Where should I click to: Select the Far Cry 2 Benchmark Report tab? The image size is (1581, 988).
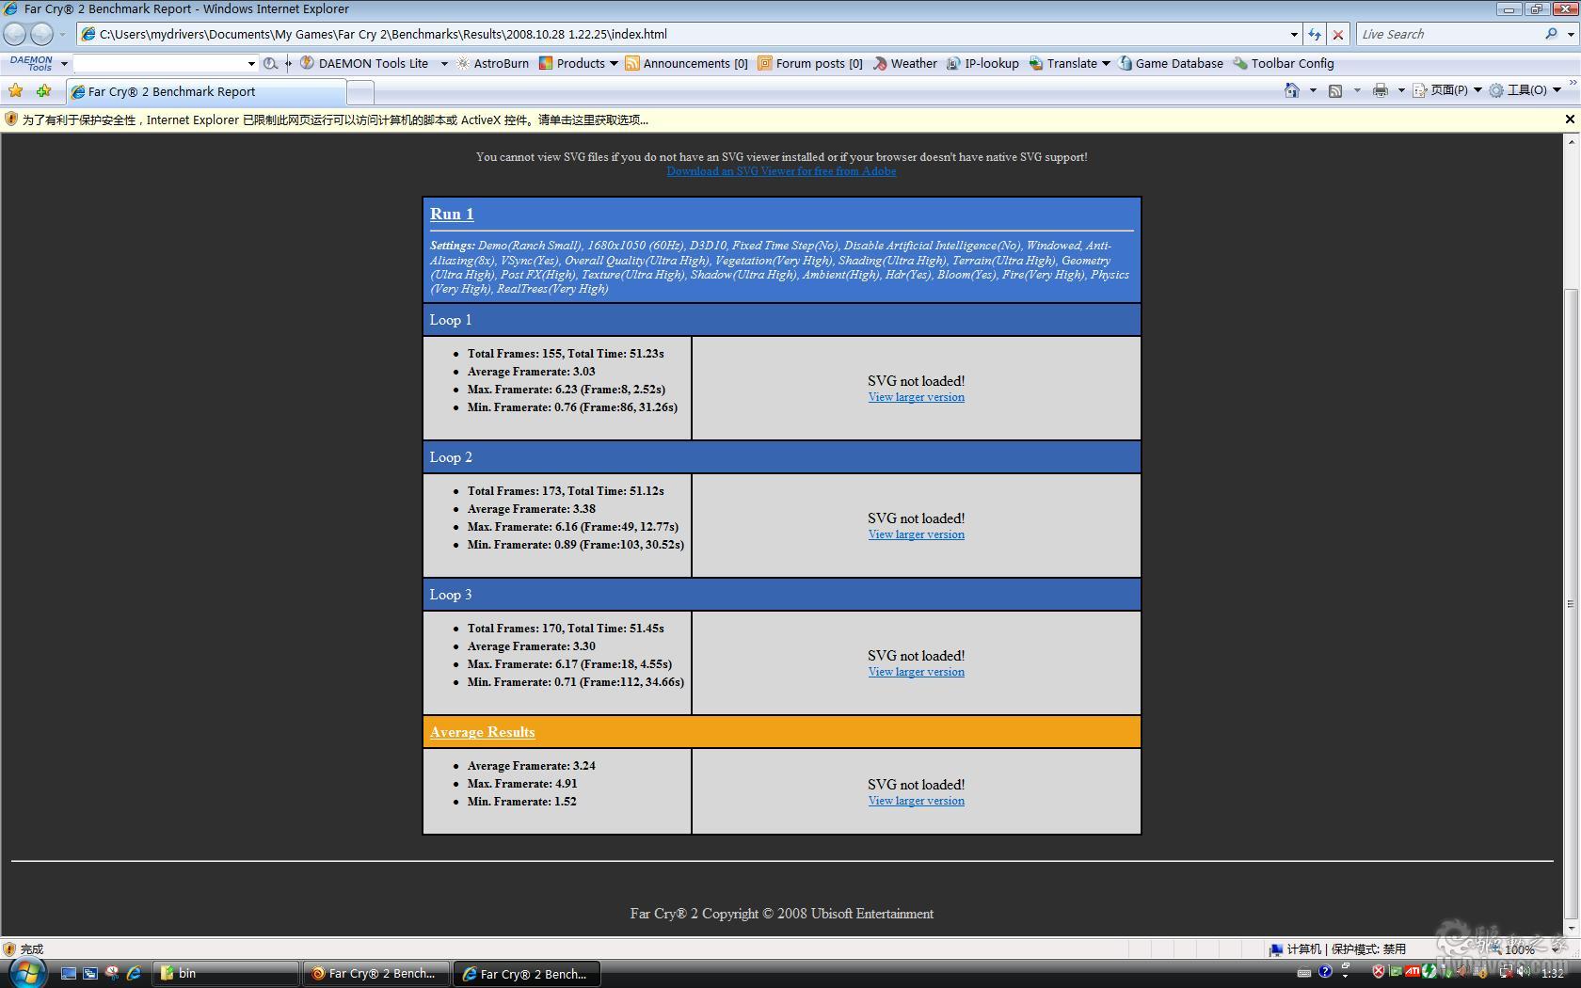(x=206, y=91)
